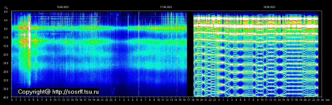Click the 18.06.2023 date label
The image size is (332, 105).
tap(269, 7)
